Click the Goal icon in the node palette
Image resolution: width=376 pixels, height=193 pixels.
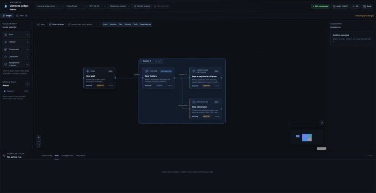coord(6,35)
